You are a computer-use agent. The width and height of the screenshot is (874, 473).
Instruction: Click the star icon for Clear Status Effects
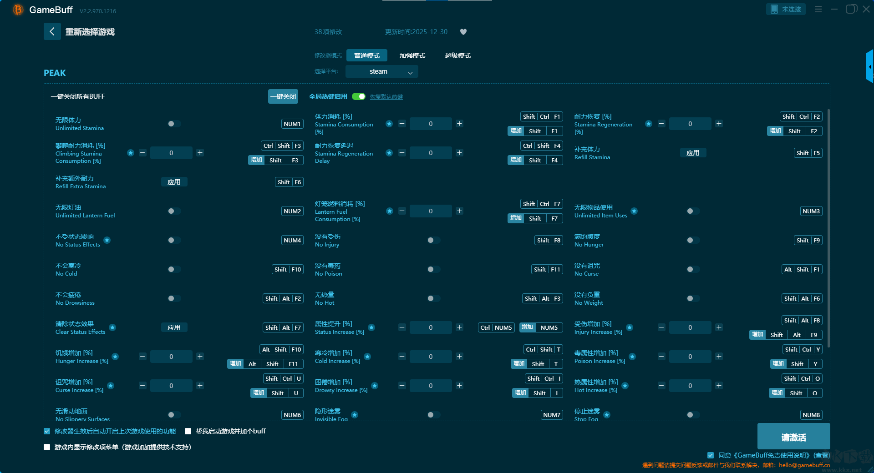112,327
